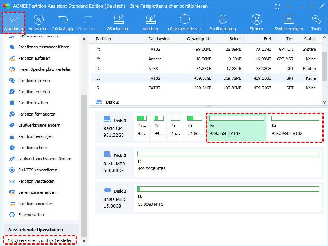
Task: Click the Seriennummer ändern icon
Action: [x=12, y=192]
